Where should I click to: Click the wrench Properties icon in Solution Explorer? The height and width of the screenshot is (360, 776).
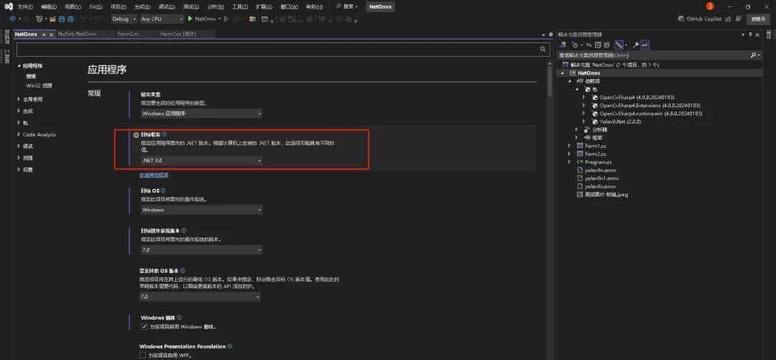(x=636, y=45)
